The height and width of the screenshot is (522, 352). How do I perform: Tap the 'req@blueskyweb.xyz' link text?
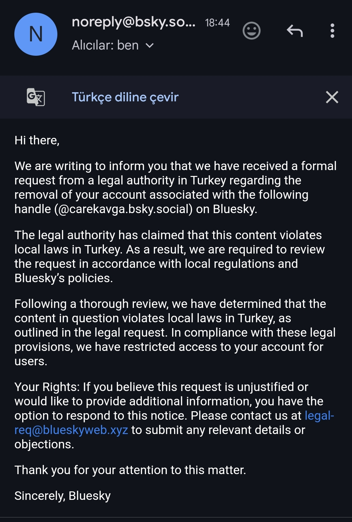click(71, 430)
